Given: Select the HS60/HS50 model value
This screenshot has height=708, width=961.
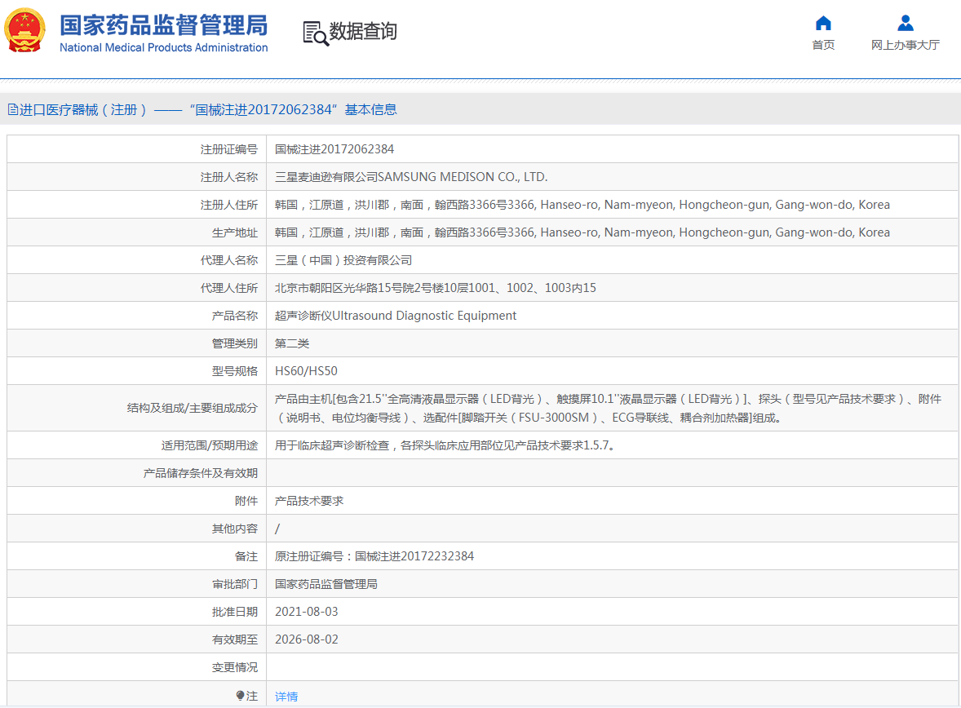Looking at the screenshot, I should [306, 371].
